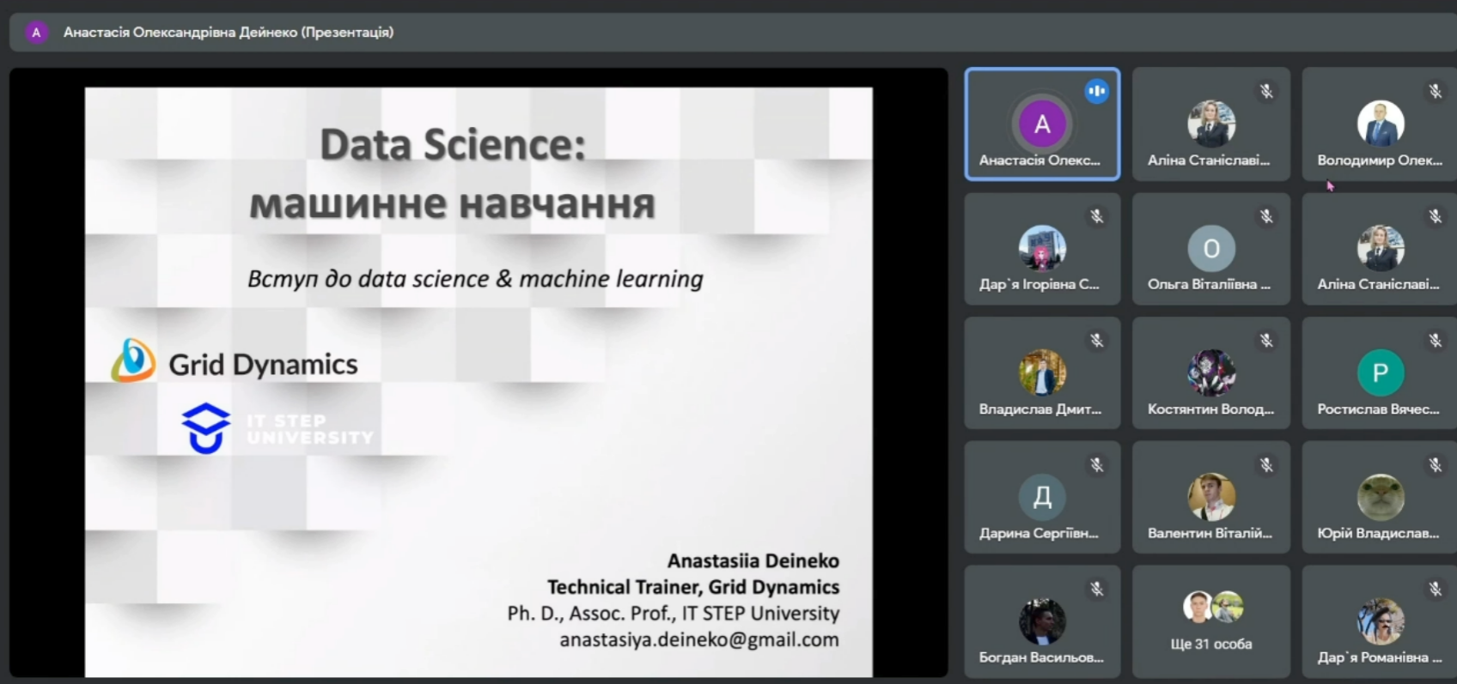This screenshot has height=684, width=1457.
Task: Click the name label "Дар'я Ігорівна С..."
Action: (x=1039, y=284)
